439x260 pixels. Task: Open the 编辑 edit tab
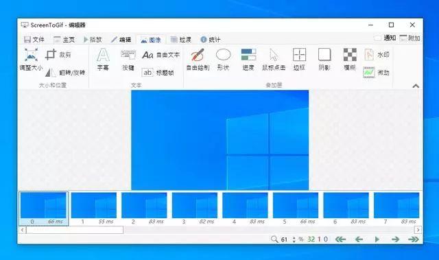121,40
